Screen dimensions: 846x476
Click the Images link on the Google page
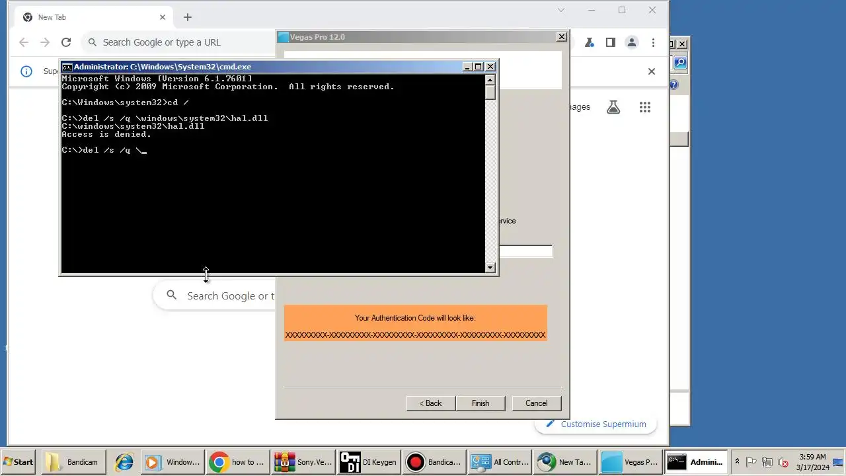(x=580, y=107)
